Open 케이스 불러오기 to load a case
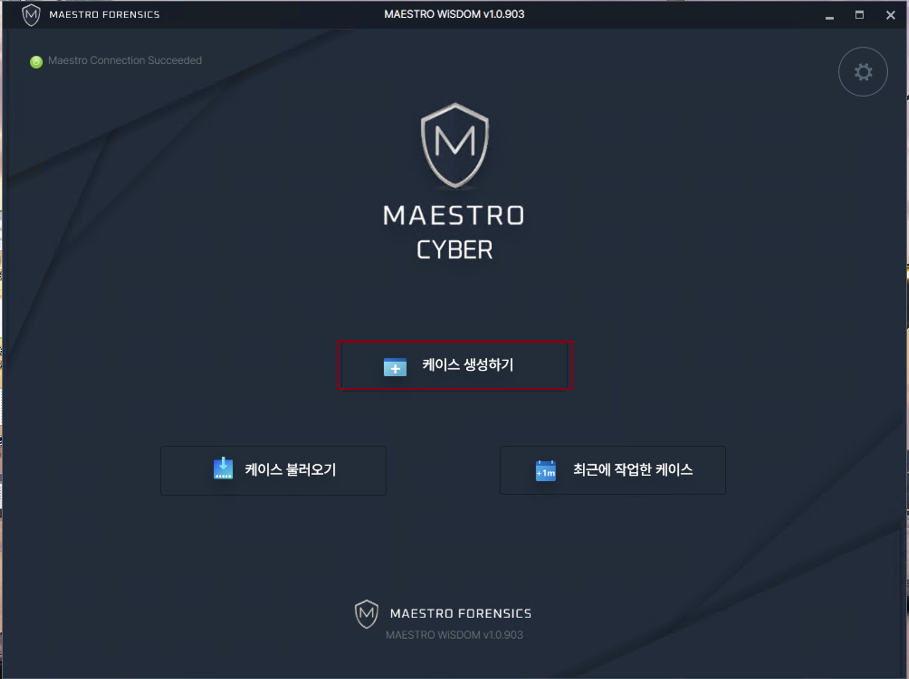 point(273,470)
